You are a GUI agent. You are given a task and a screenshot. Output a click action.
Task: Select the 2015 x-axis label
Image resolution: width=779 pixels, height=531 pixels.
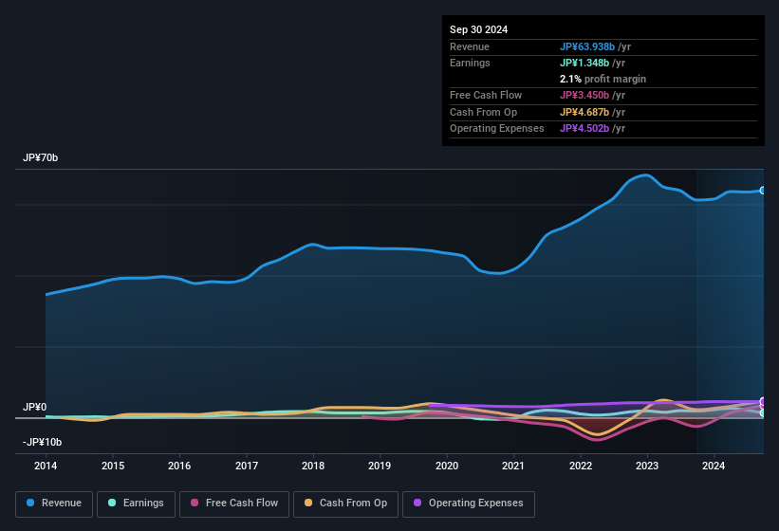click(x=113, y=466)
